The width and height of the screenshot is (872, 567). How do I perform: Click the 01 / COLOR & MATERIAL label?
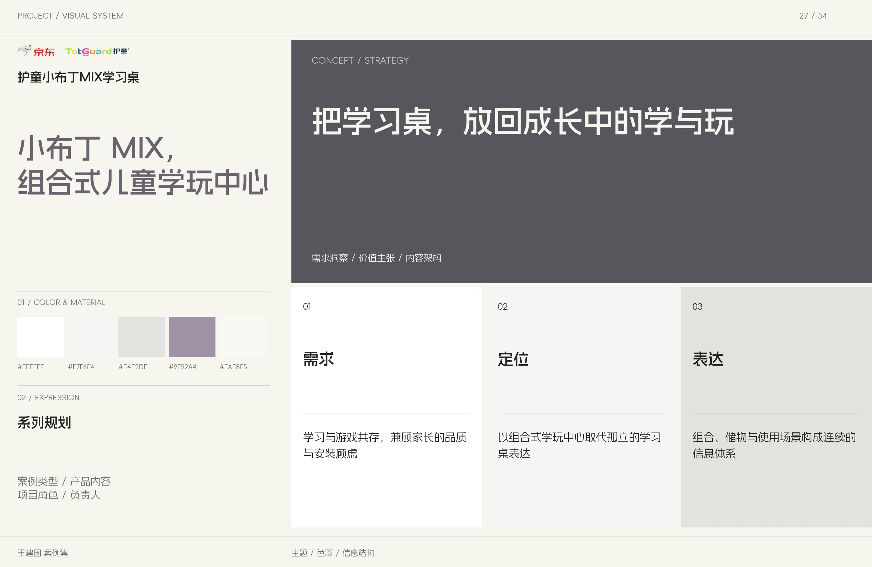click(61, 302)
